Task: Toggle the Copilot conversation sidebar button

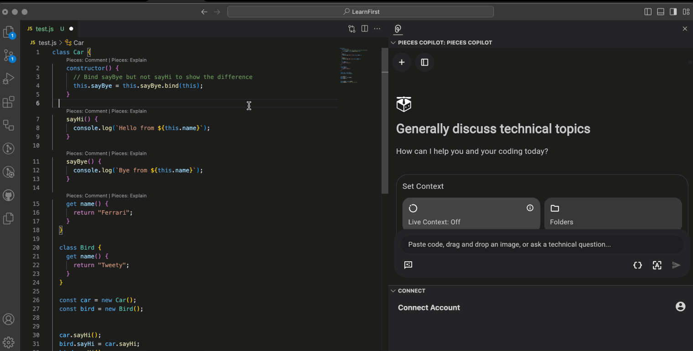Action: pos(424,62)
